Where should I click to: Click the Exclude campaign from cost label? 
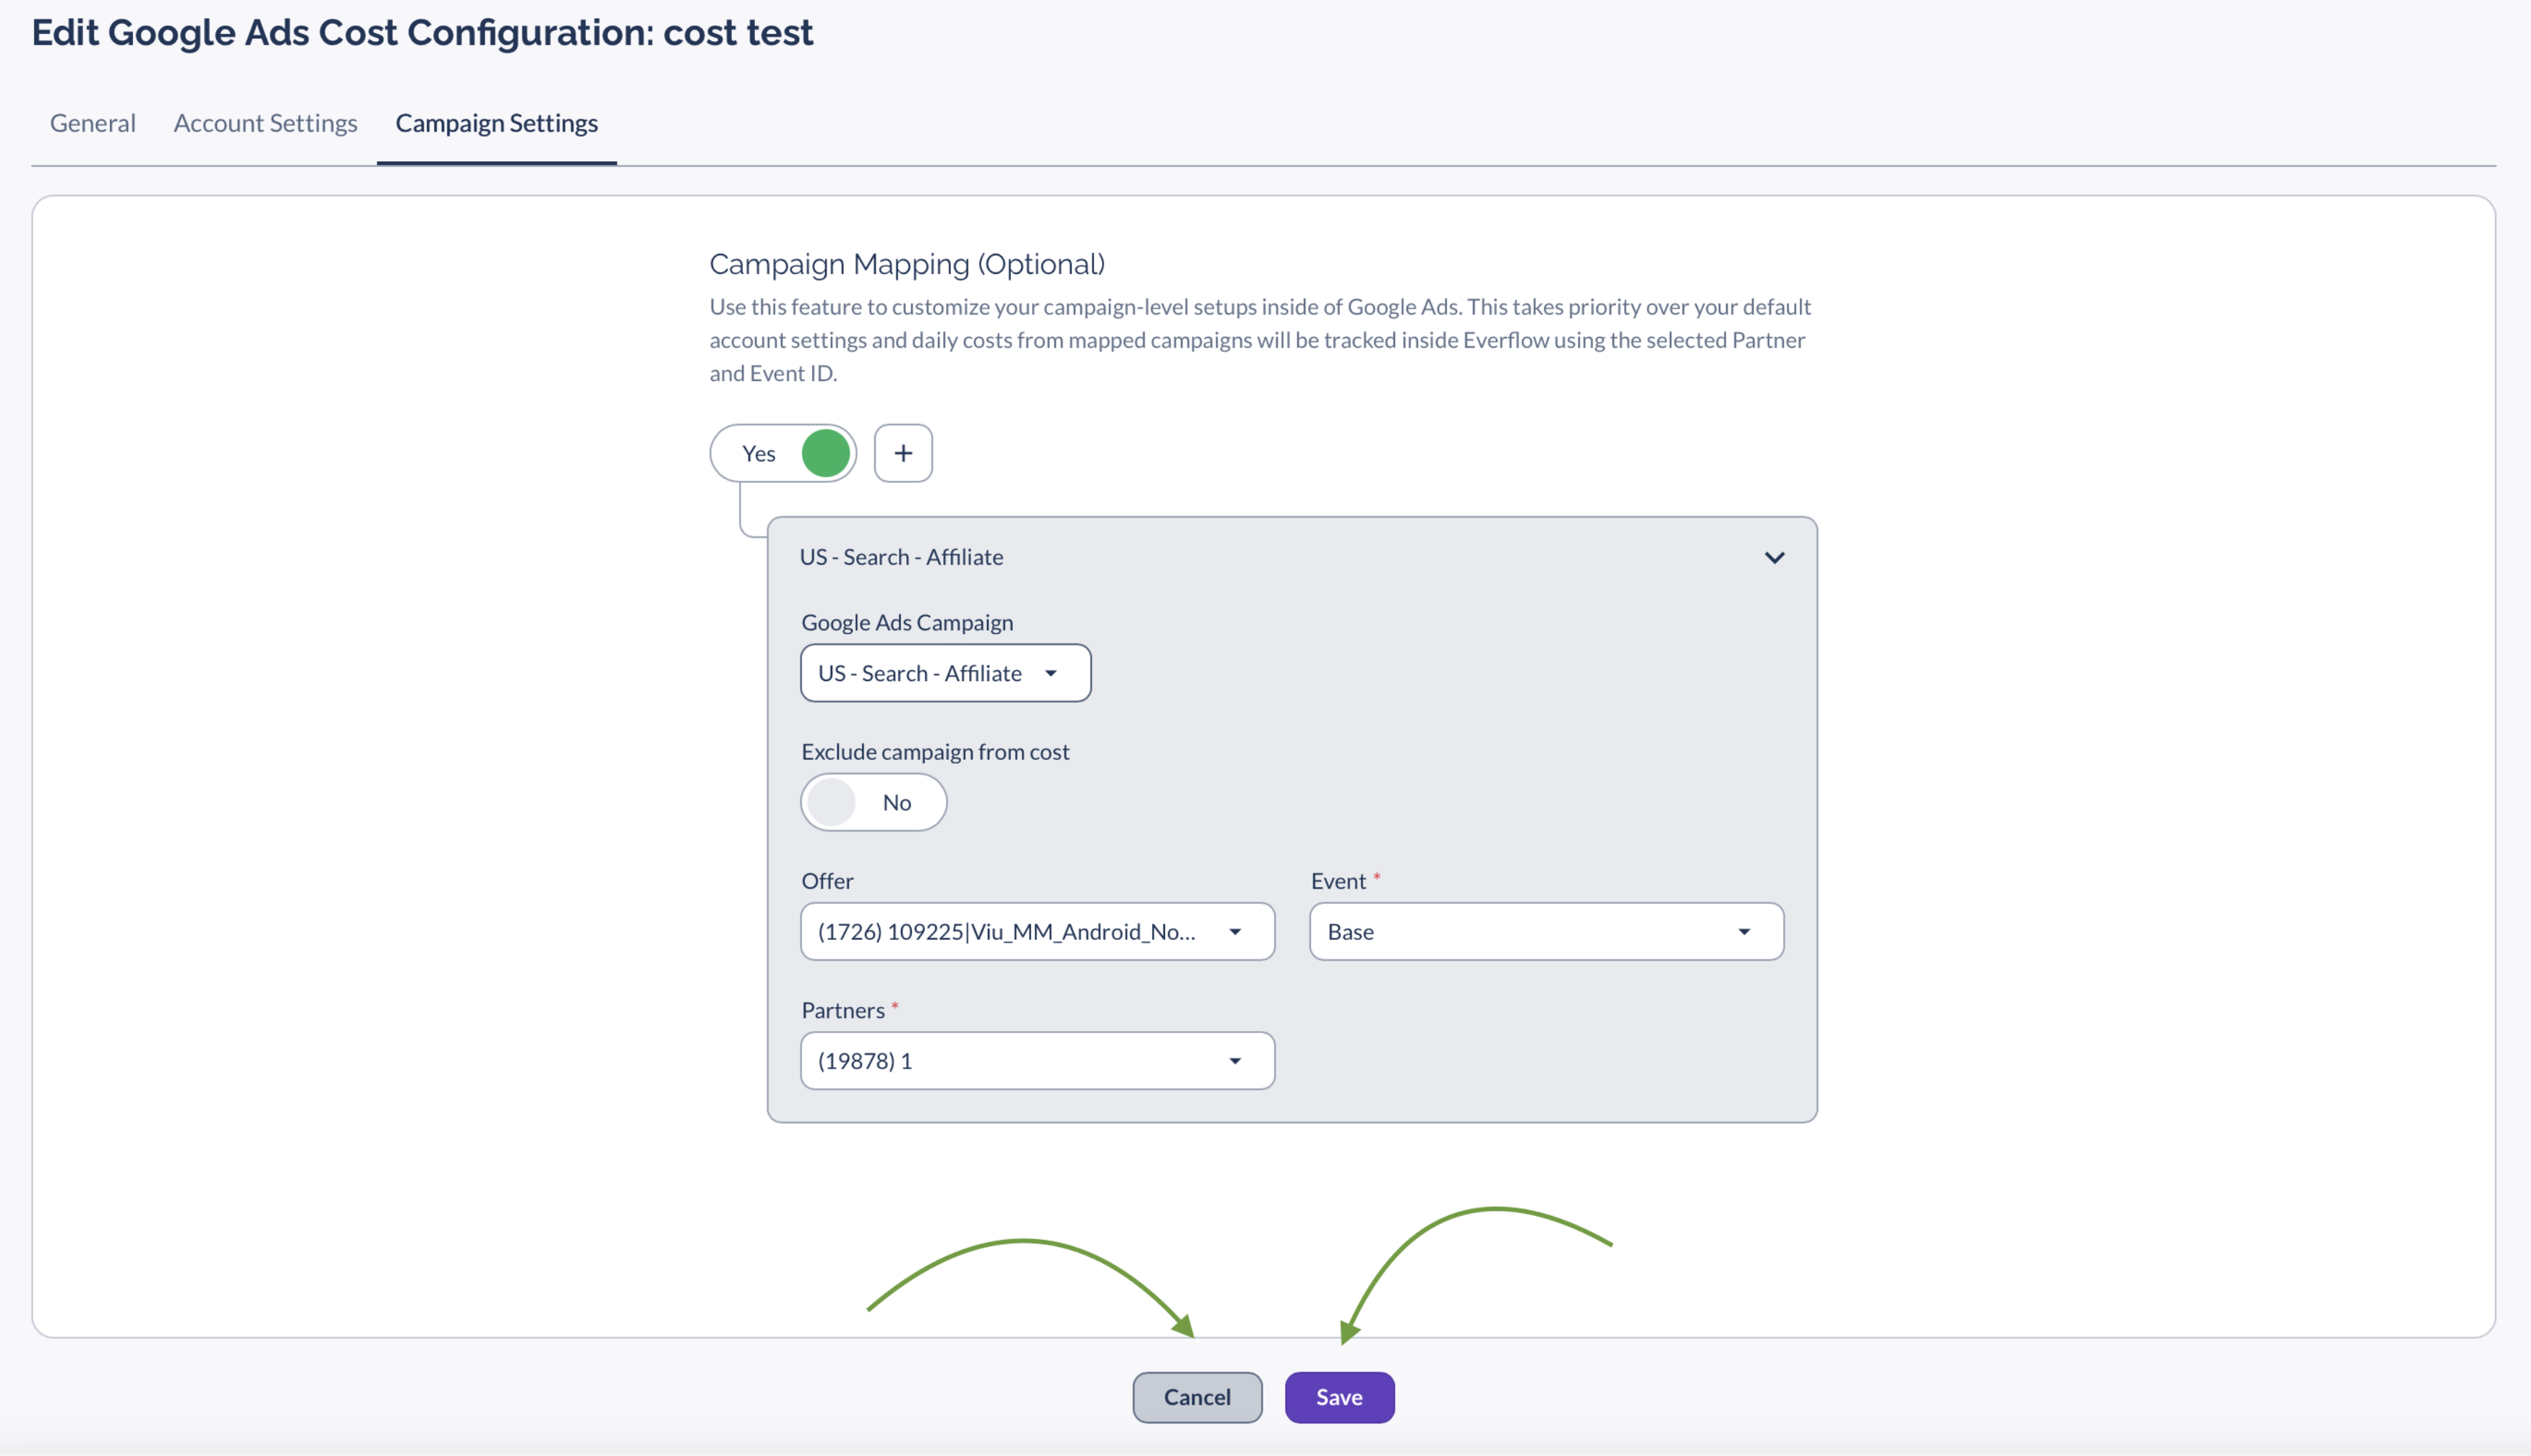coord(935,751)
